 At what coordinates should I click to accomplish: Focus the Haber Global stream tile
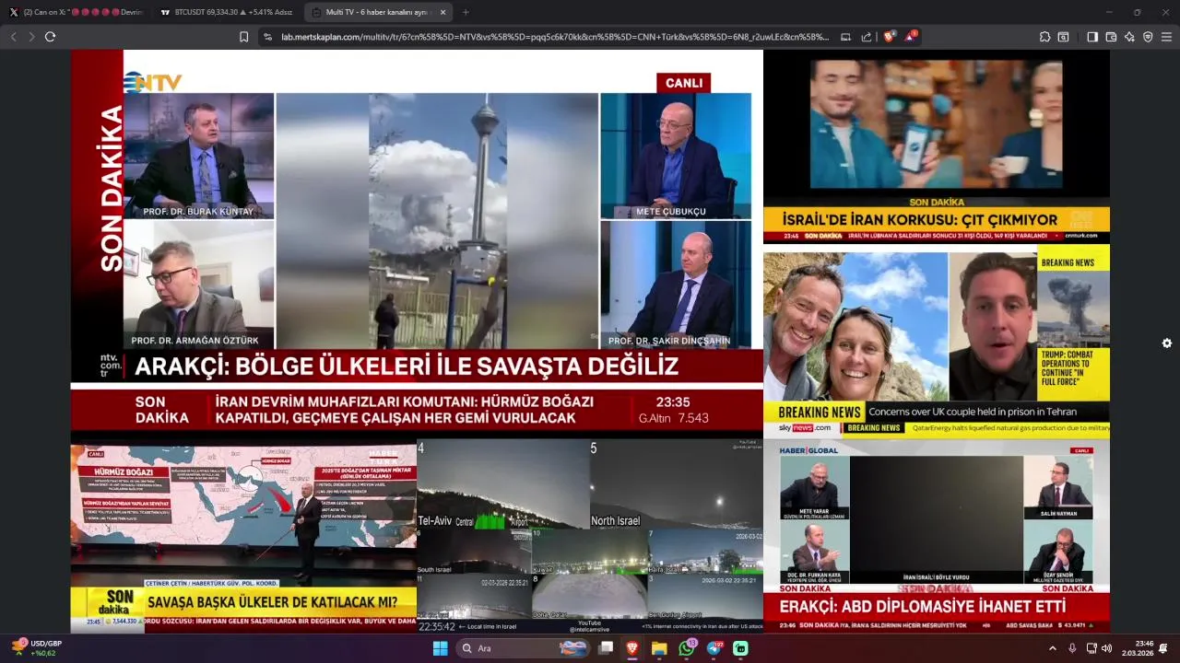[937, 536]
